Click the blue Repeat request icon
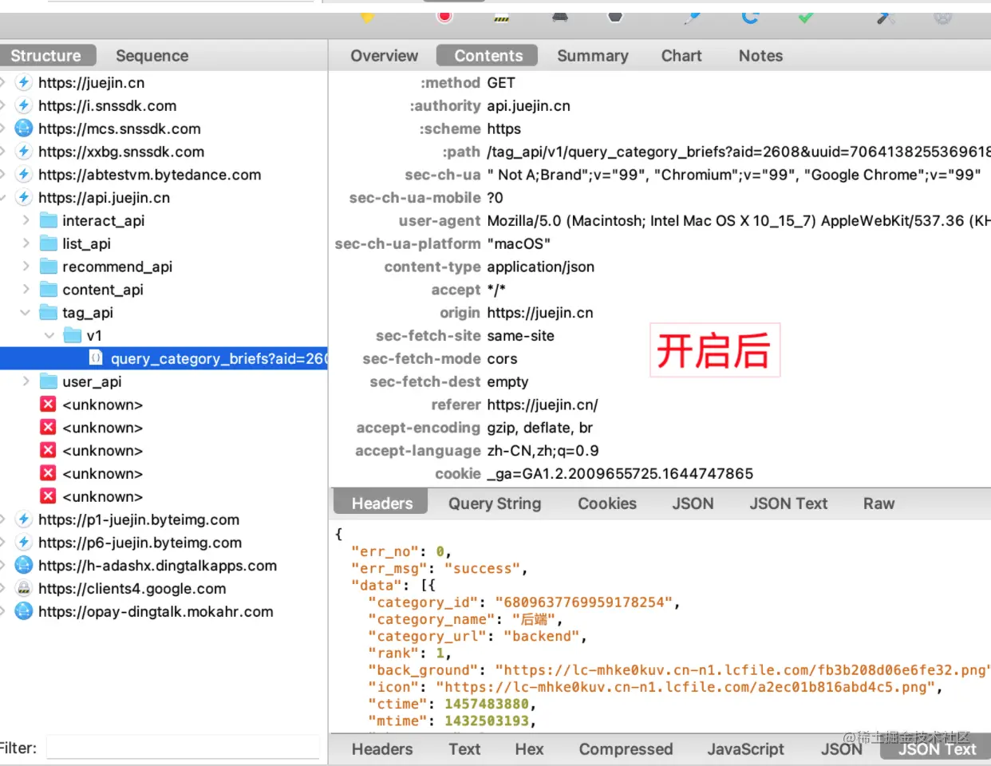 pos(750,16)
